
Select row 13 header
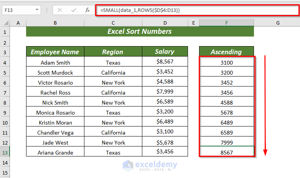(5, 153)
